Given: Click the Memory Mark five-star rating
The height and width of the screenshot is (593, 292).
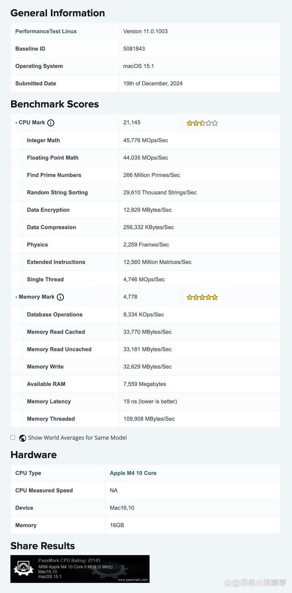Looking at the screenshot, I should pyautogui.click(x=202, y=297).
